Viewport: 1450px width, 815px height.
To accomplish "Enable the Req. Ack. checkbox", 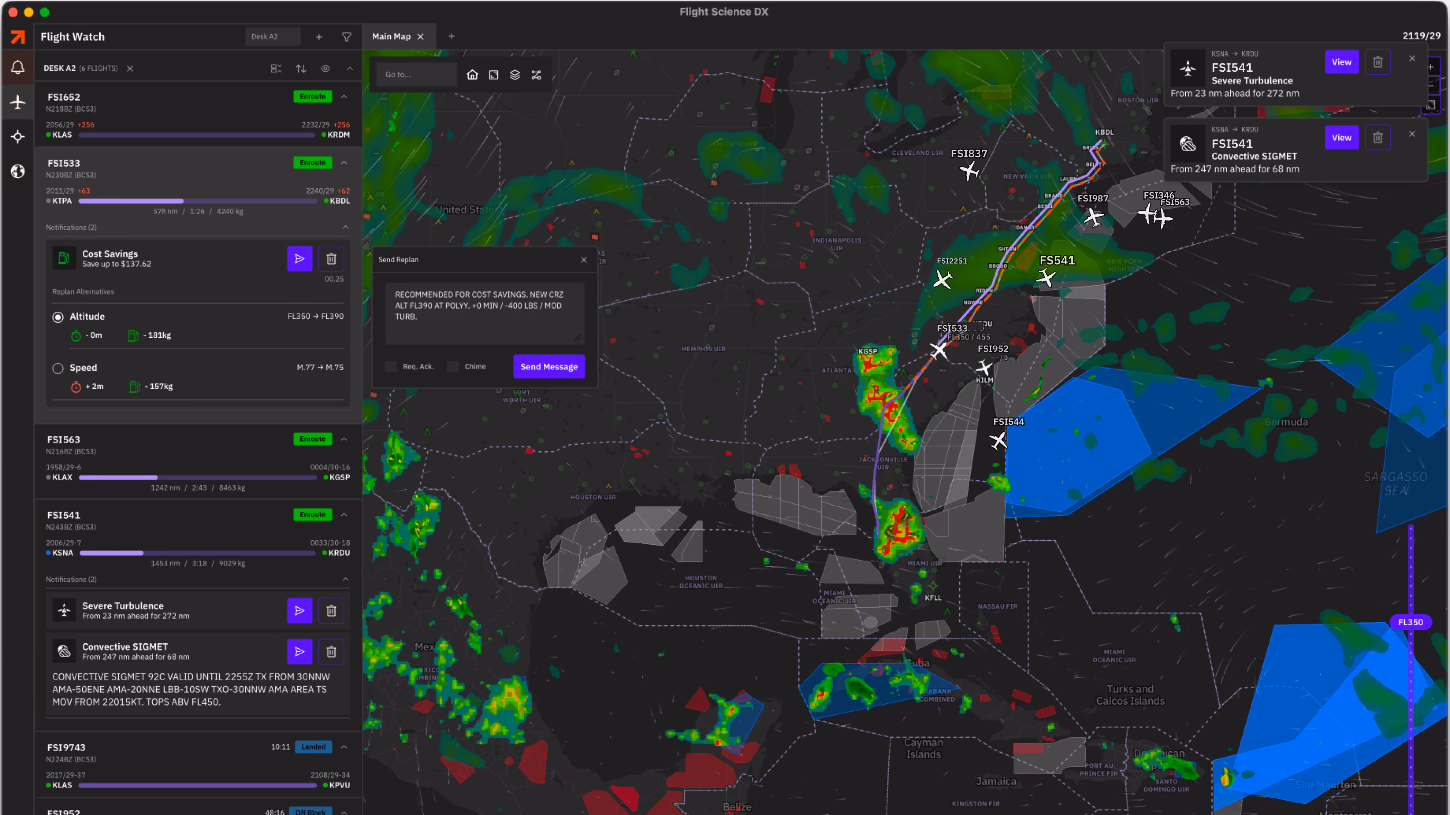I will click(x=391, y=367).
